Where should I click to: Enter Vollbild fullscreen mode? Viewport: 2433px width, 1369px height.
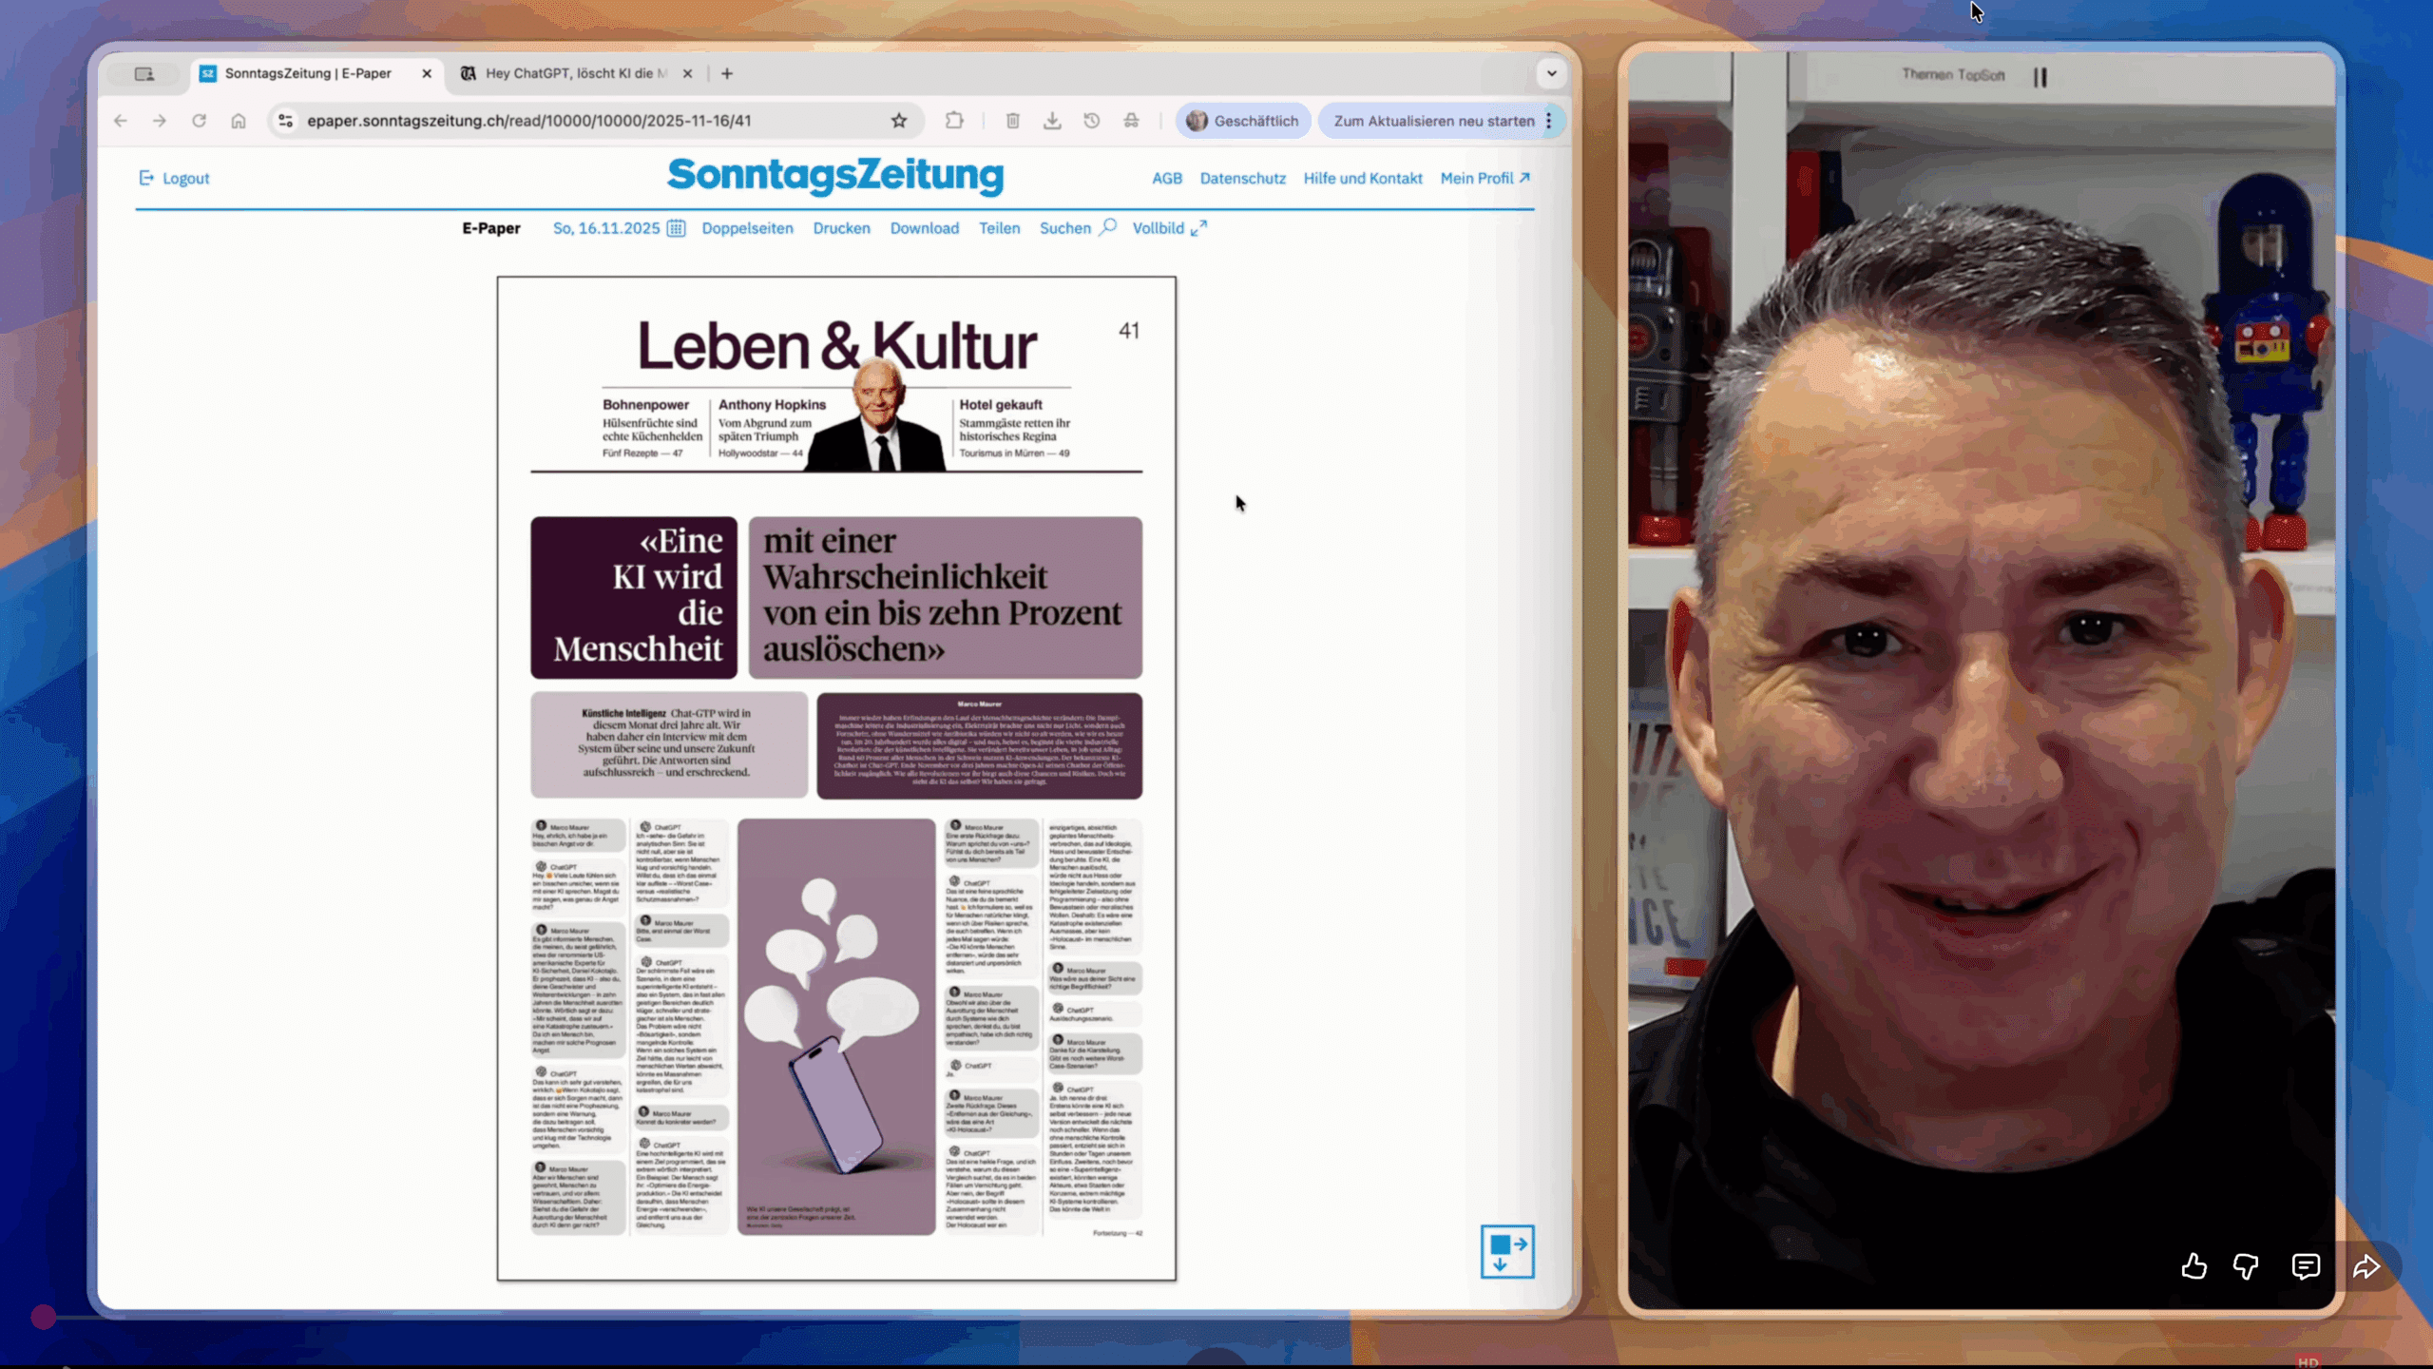[x=1169, y=228]
